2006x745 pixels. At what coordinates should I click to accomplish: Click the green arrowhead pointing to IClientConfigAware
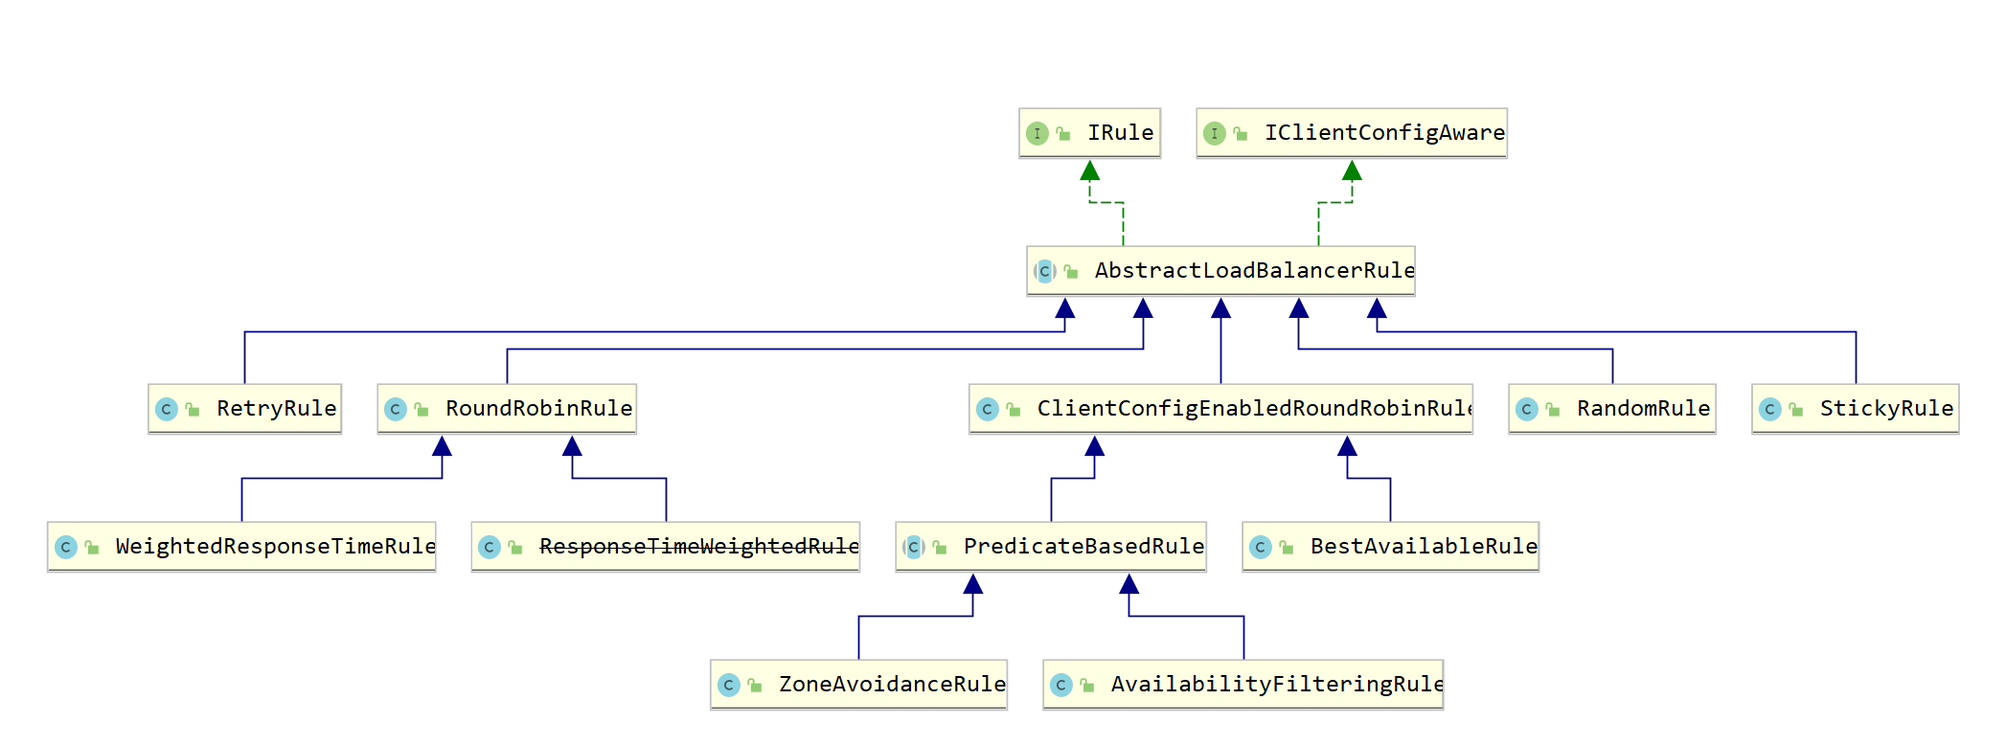click(x=1352, y=171)
